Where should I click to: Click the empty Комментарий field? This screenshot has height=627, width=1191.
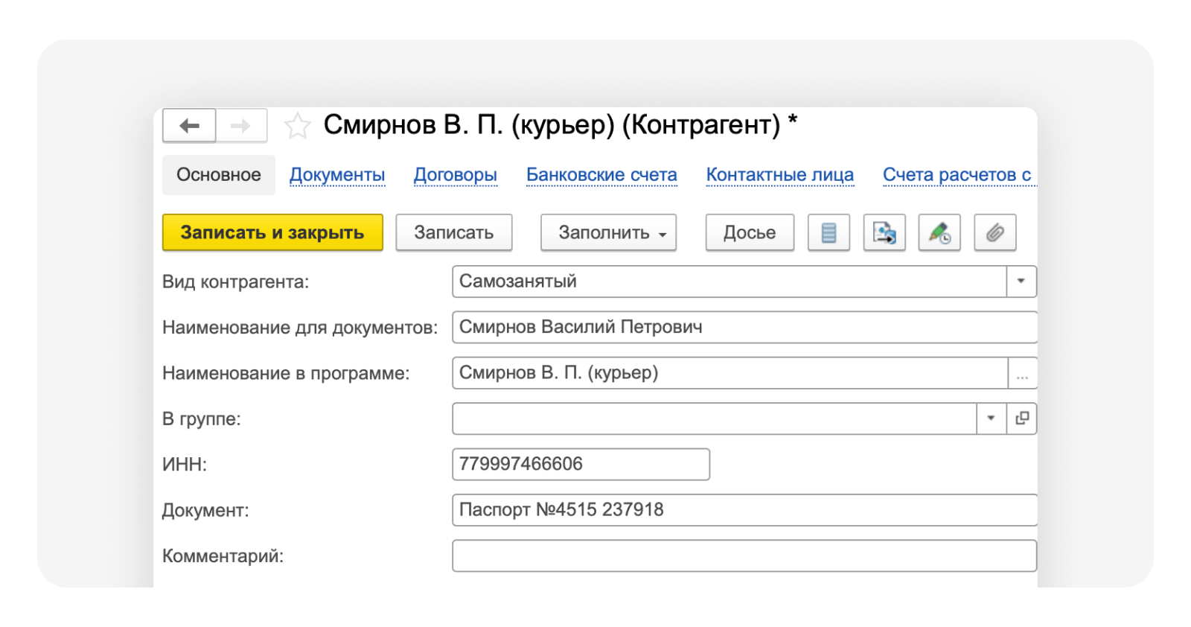coord(744,556)
